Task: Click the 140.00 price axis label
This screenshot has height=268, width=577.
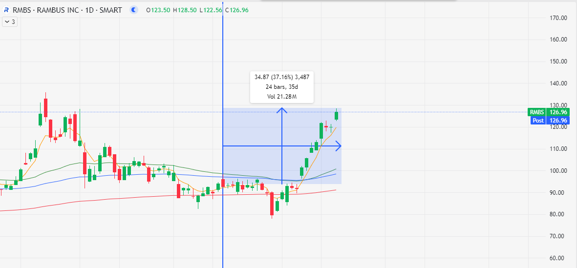Action: coord(558,83)
